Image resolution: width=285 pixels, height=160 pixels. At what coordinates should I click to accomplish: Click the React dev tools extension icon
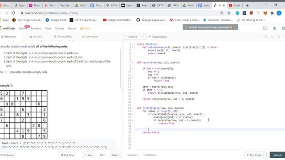coord(244,13)
